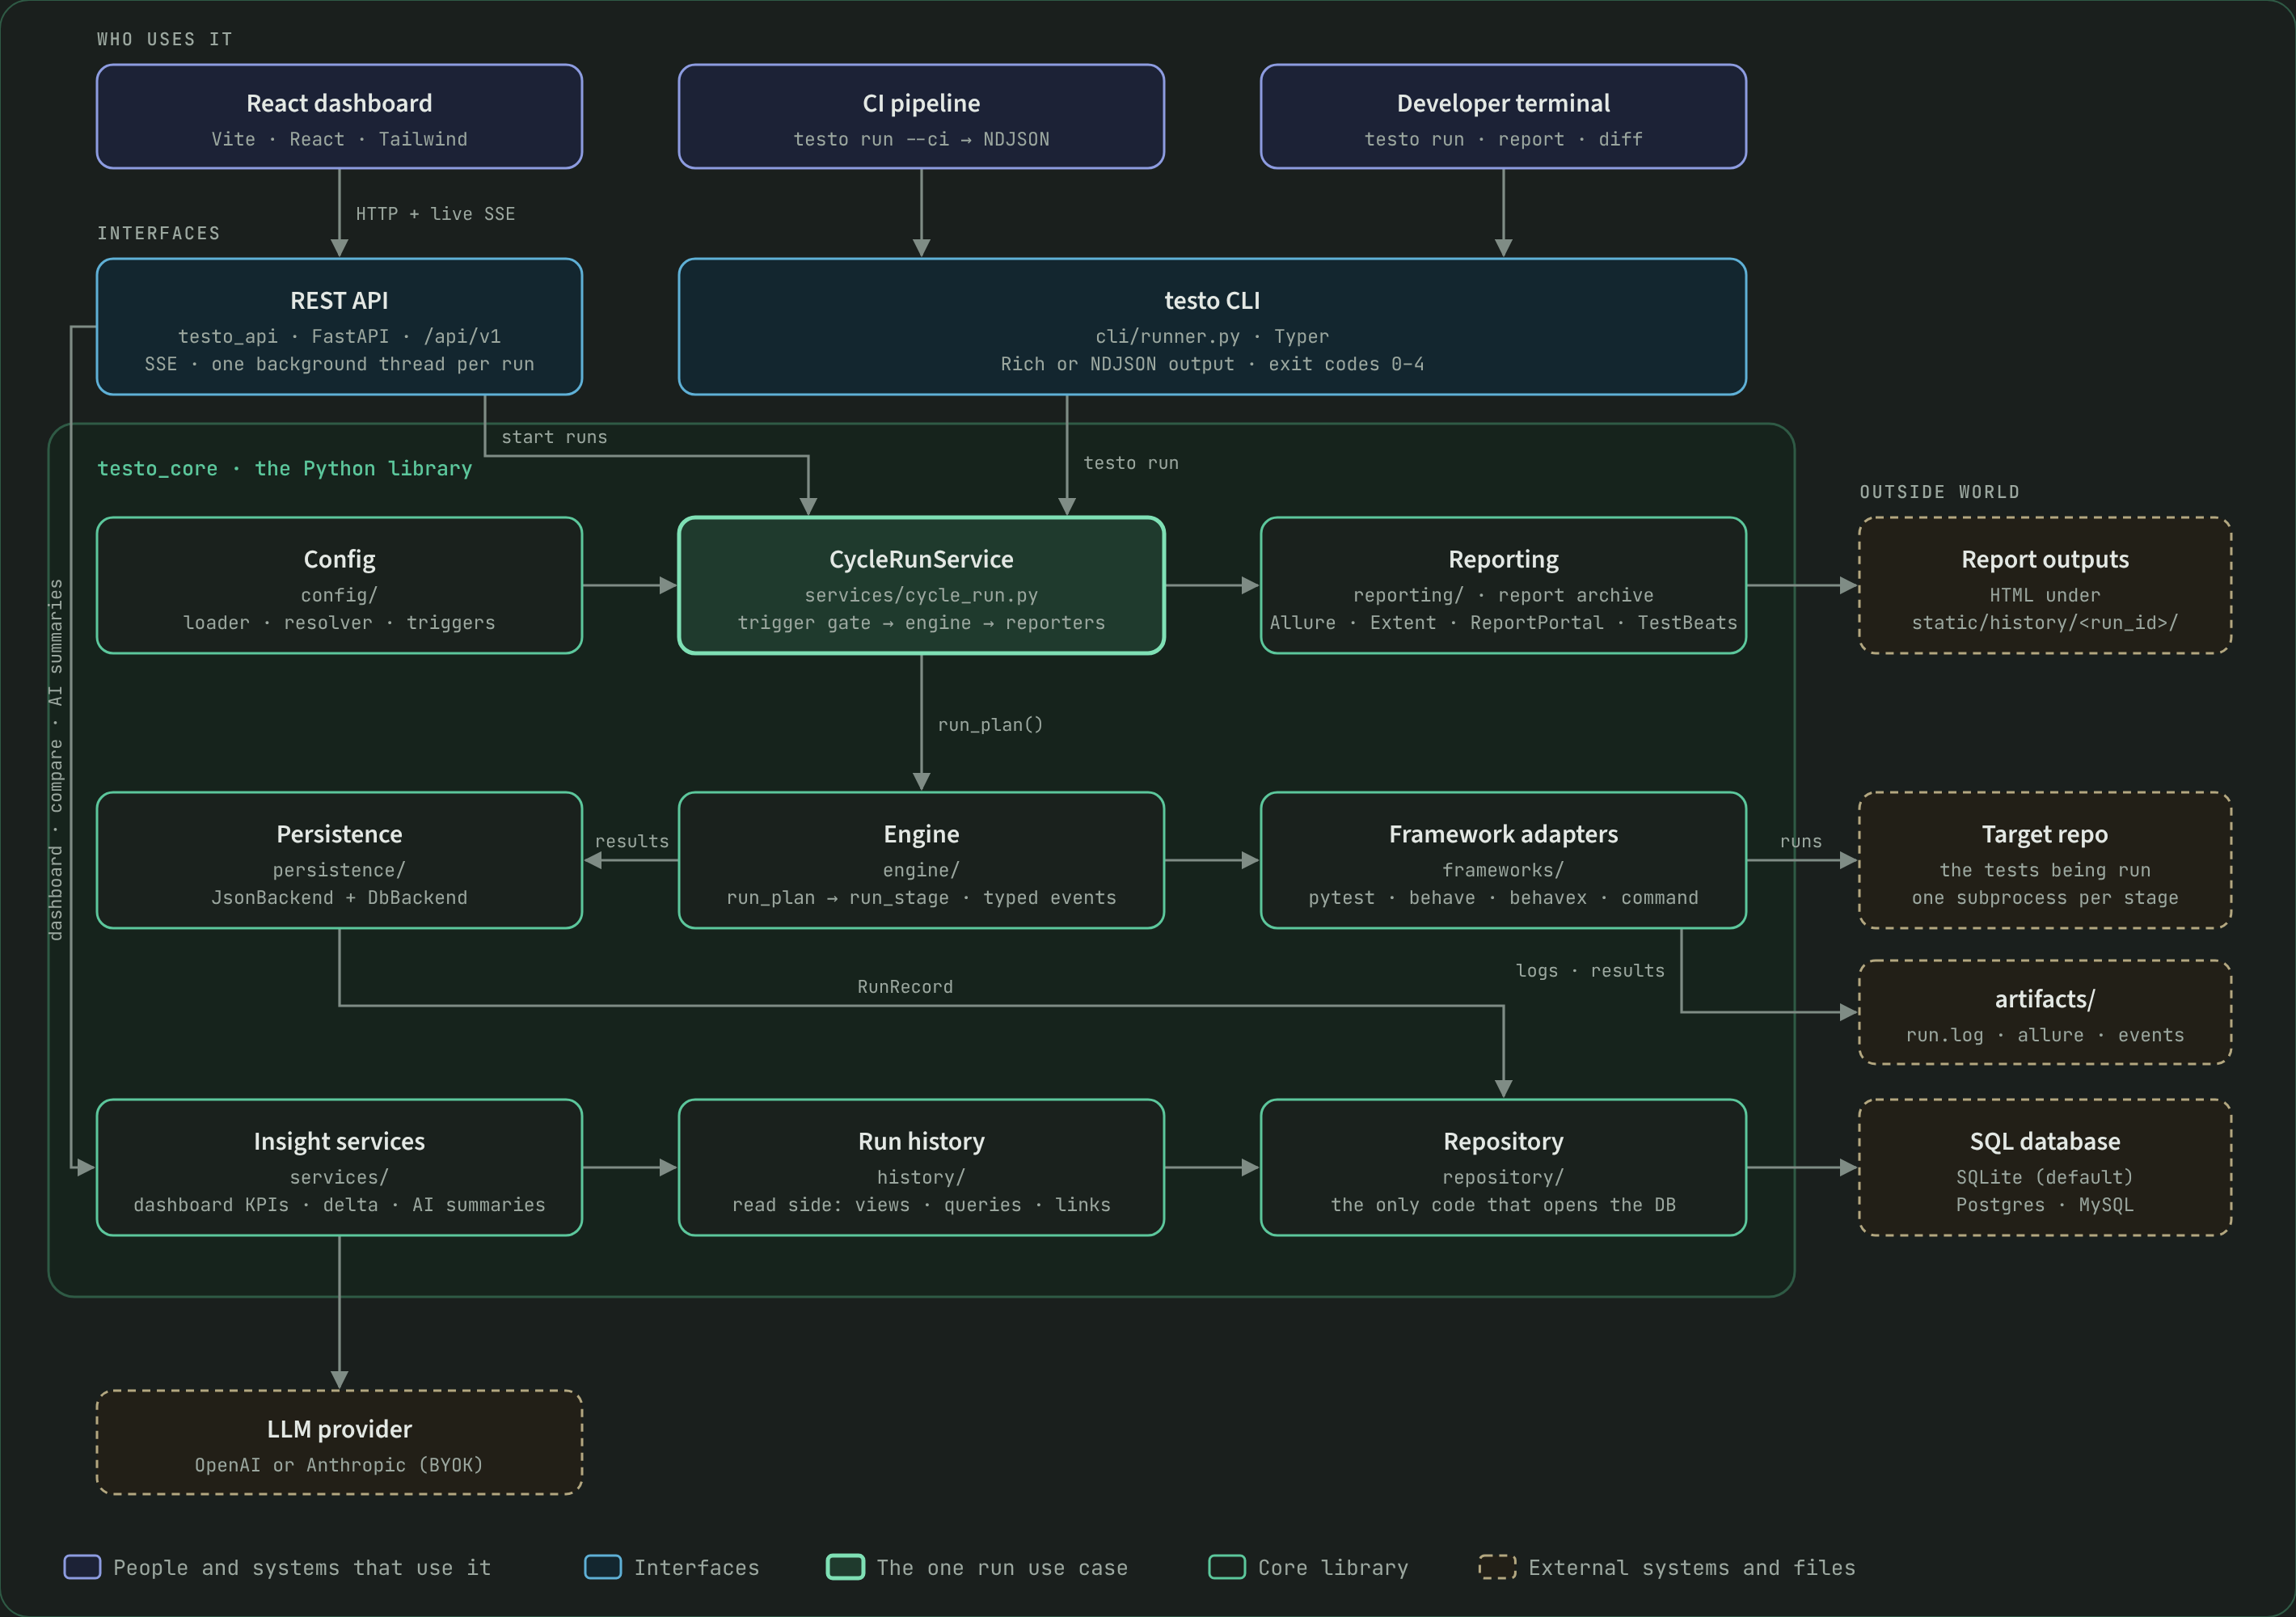Click the Core library legend swatch
The image size is (2296, 1617).
point(1227,1567)
